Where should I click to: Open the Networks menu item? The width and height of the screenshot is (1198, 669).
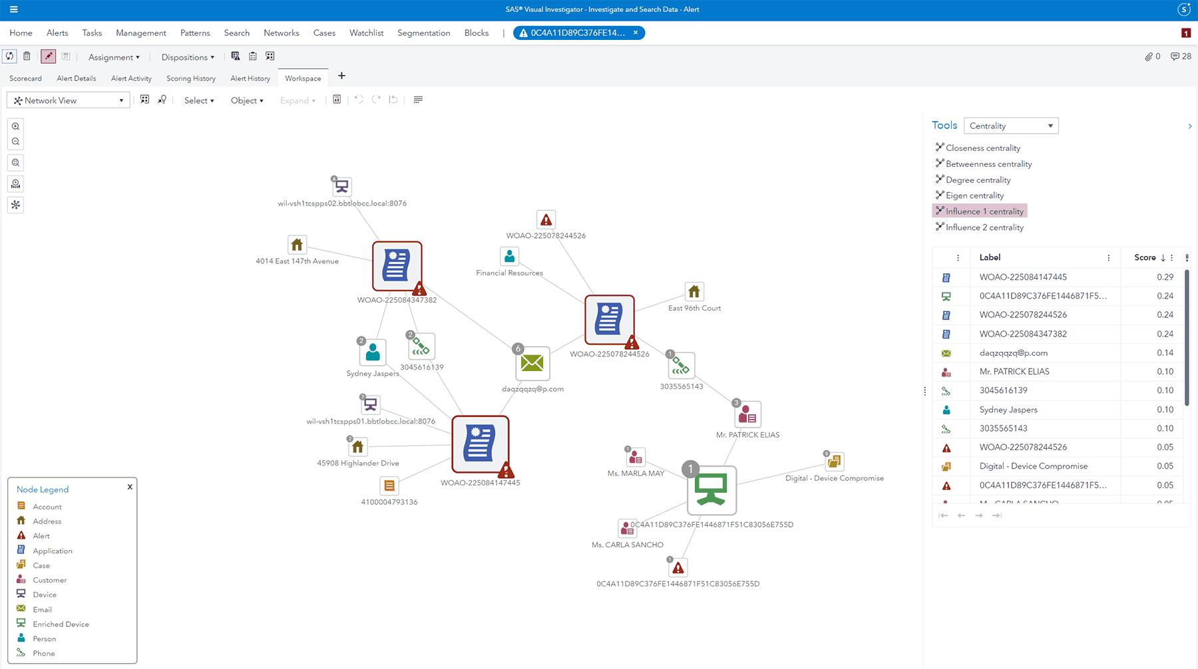point(282,33)
